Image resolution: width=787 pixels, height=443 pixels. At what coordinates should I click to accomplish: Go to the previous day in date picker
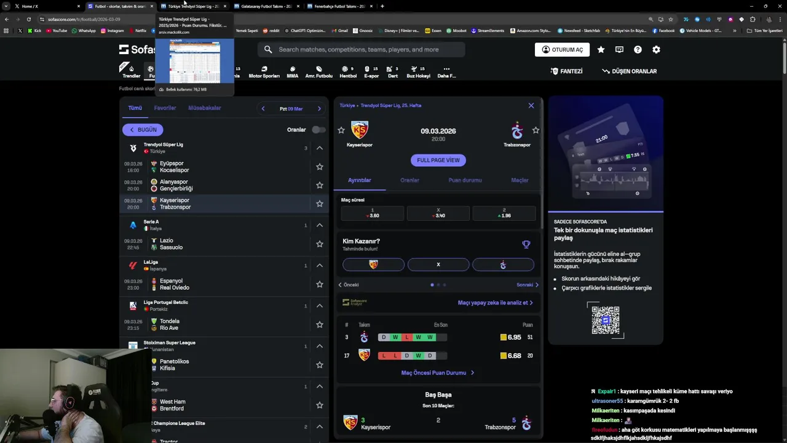click(263, 109)
